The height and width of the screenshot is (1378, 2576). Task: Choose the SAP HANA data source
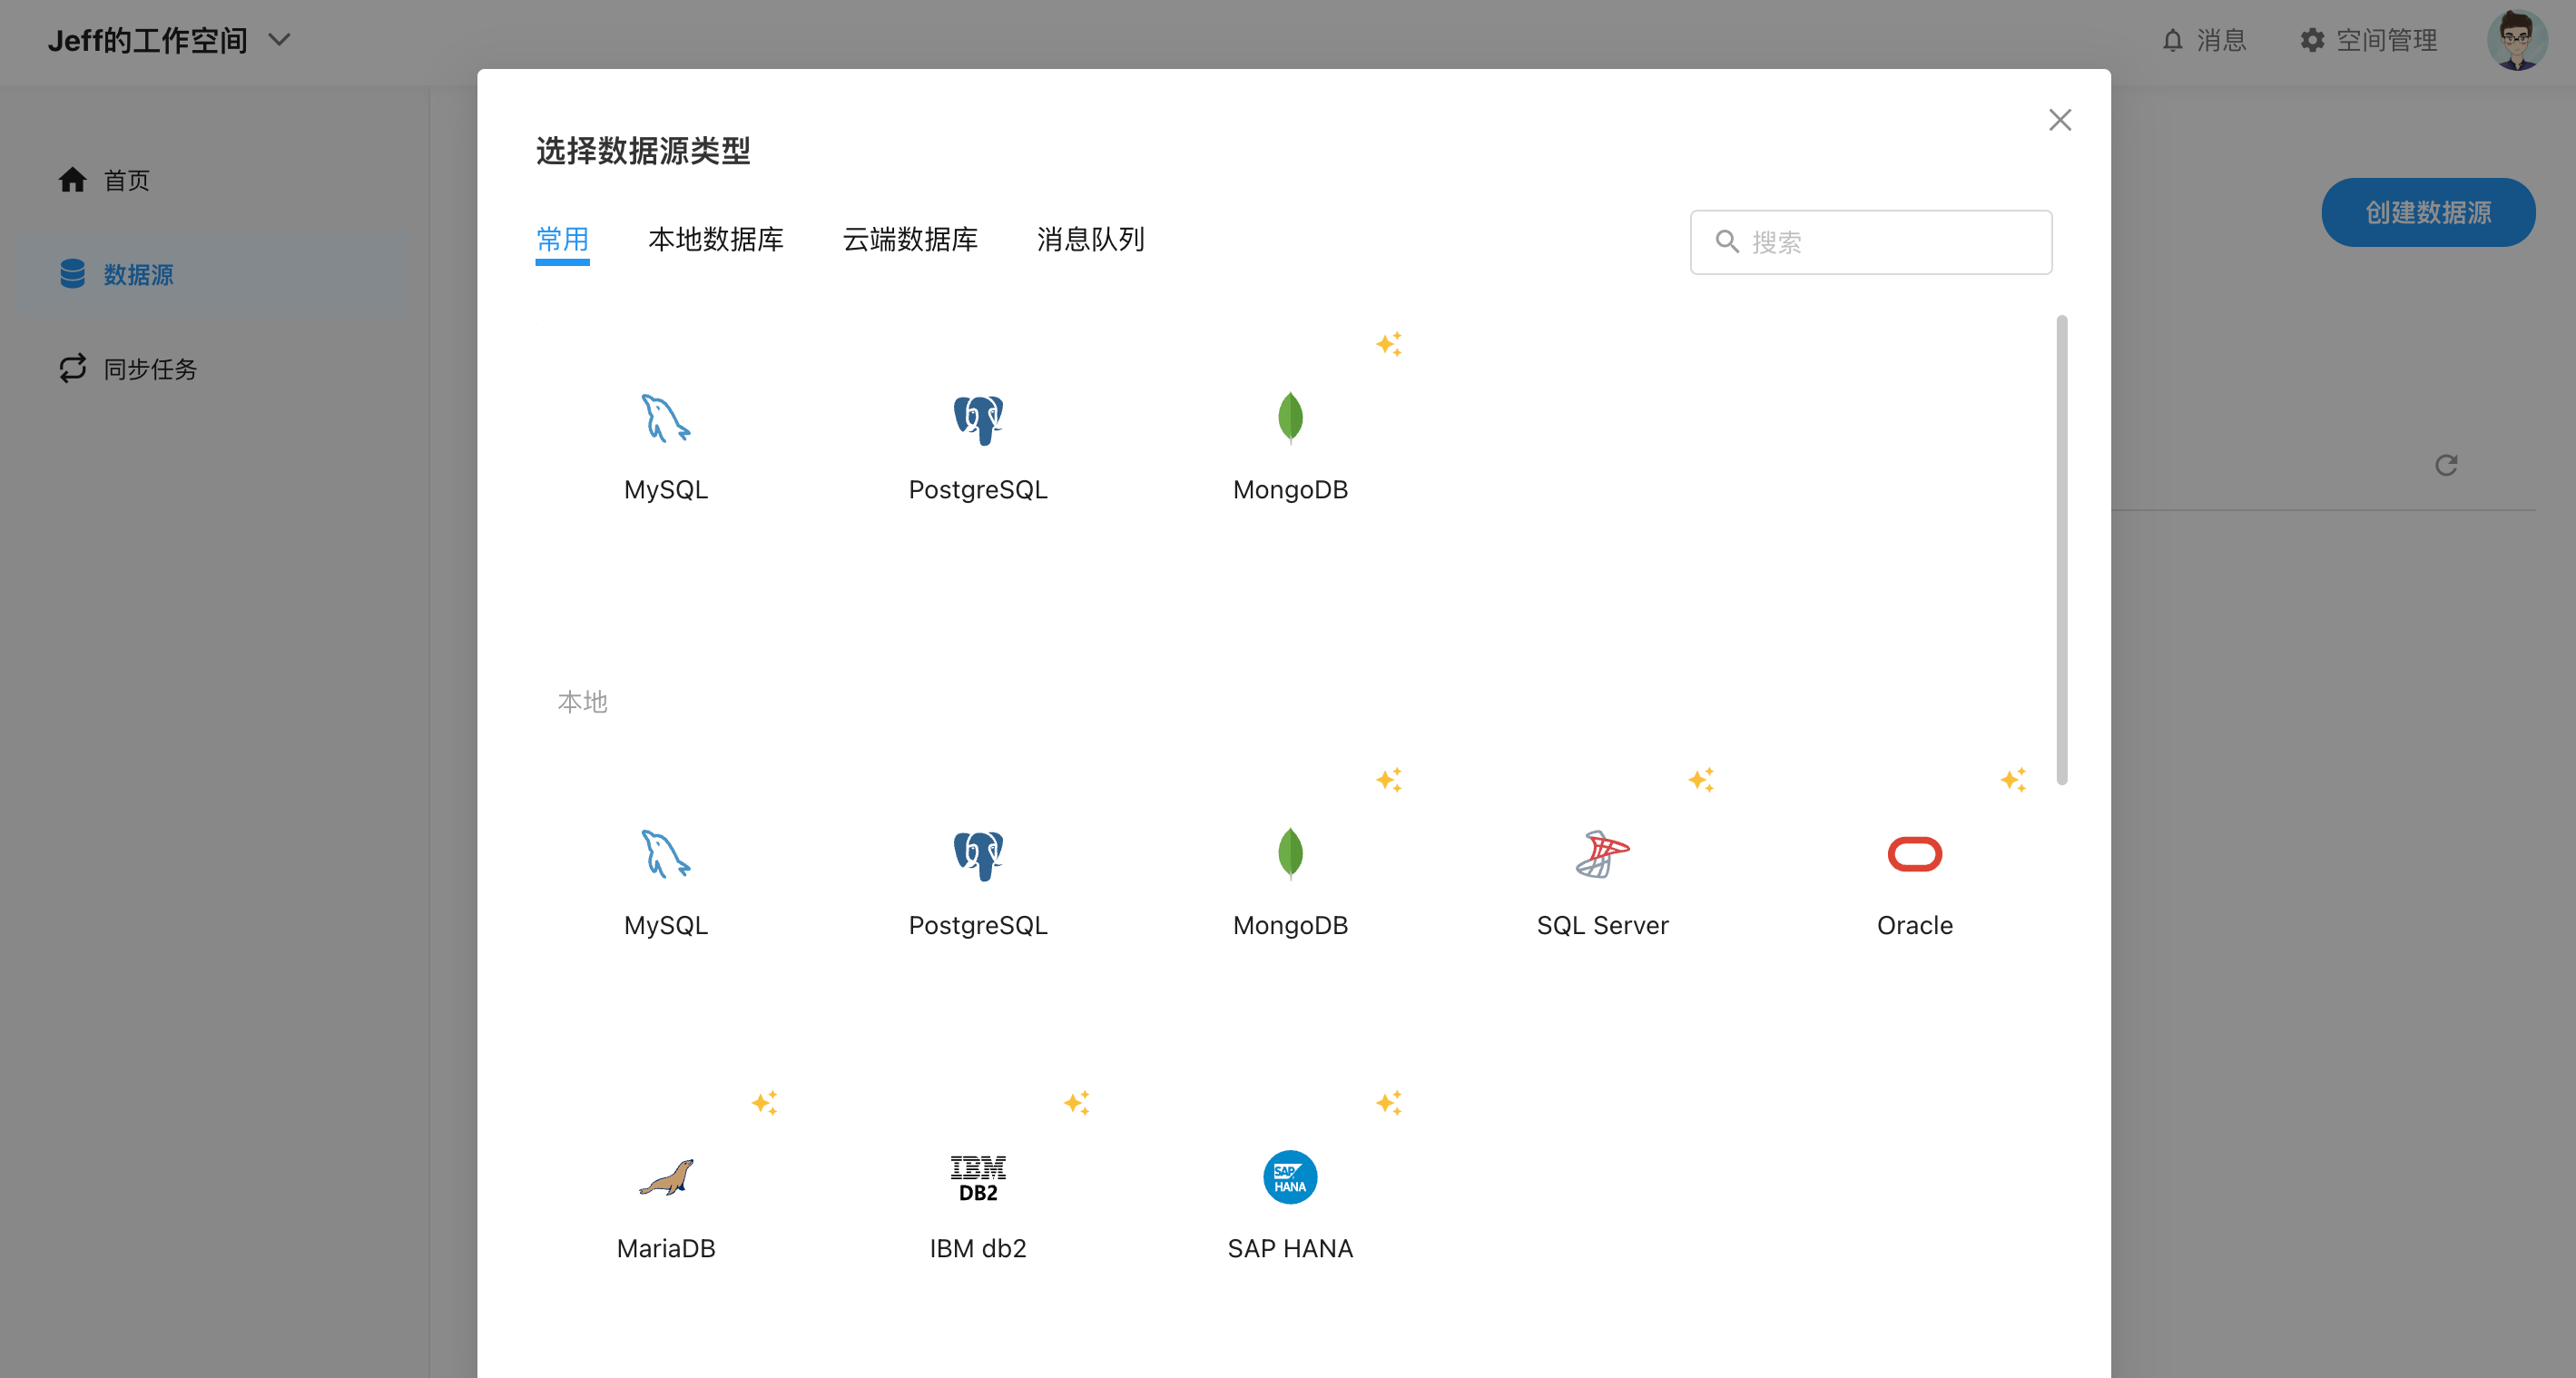[x=1290, y=1178]
